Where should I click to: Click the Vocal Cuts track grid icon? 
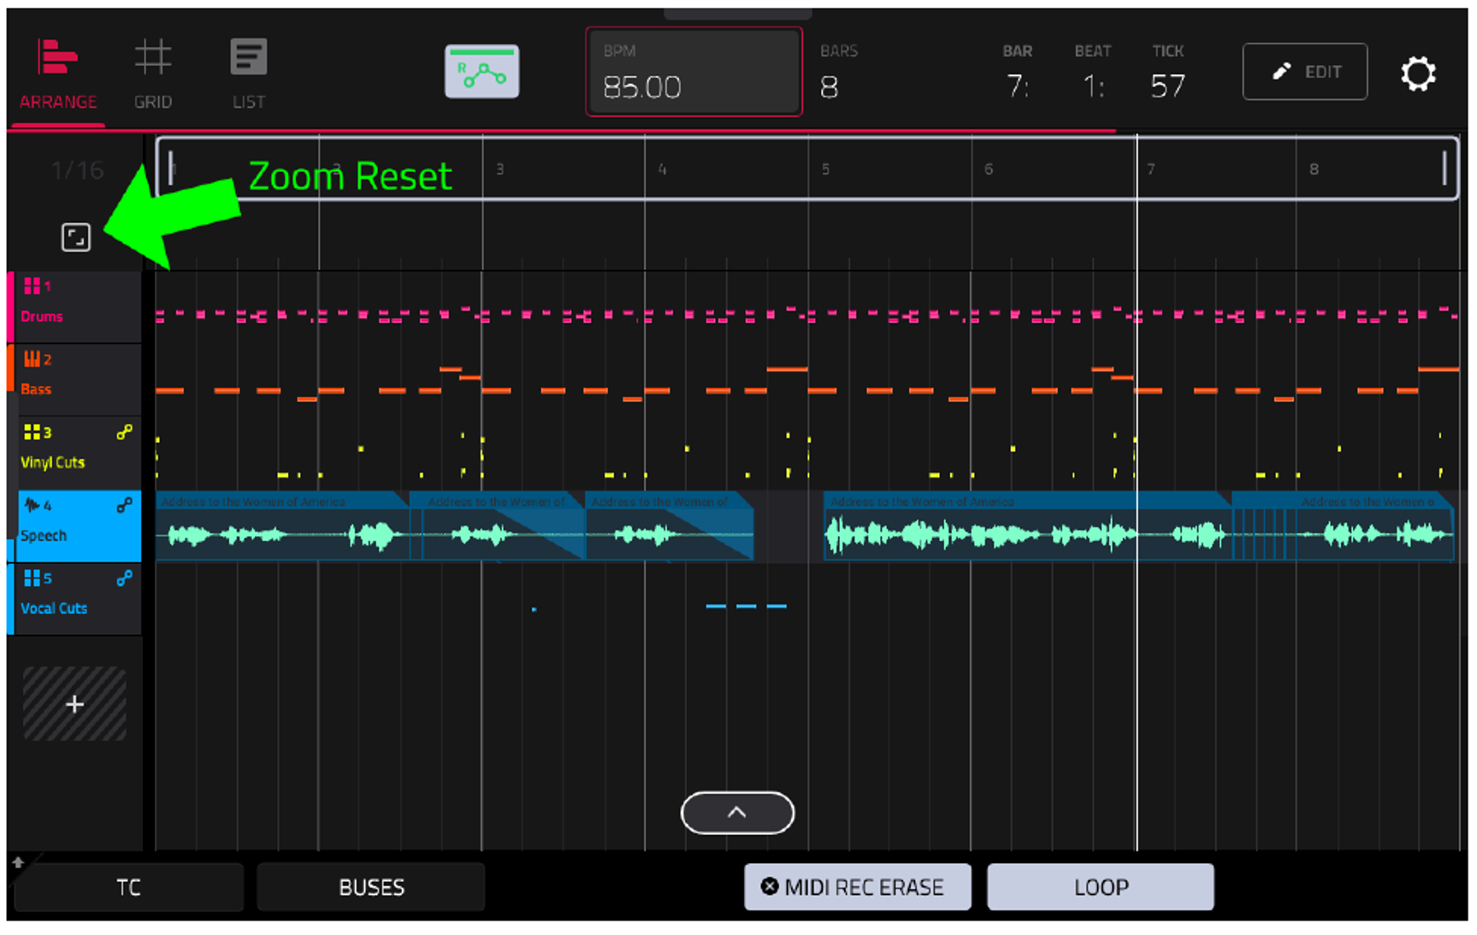pos(32,578)
